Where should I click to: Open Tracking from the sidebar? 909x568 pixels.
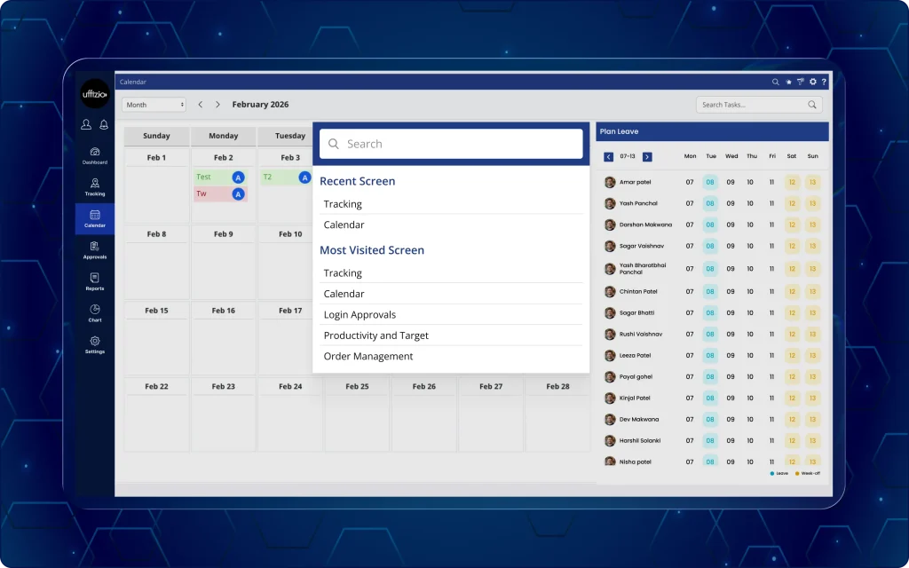coord(94,187)
